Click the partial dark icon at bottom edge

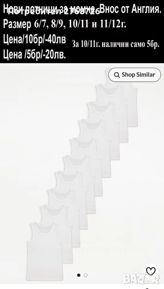[x=147, y=288]
